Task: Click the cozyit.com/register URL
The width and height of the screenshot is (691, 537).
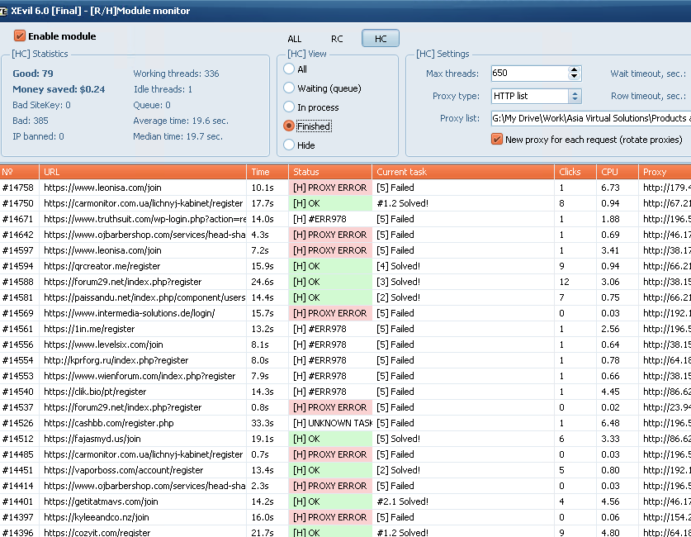Action: [97, 533]
